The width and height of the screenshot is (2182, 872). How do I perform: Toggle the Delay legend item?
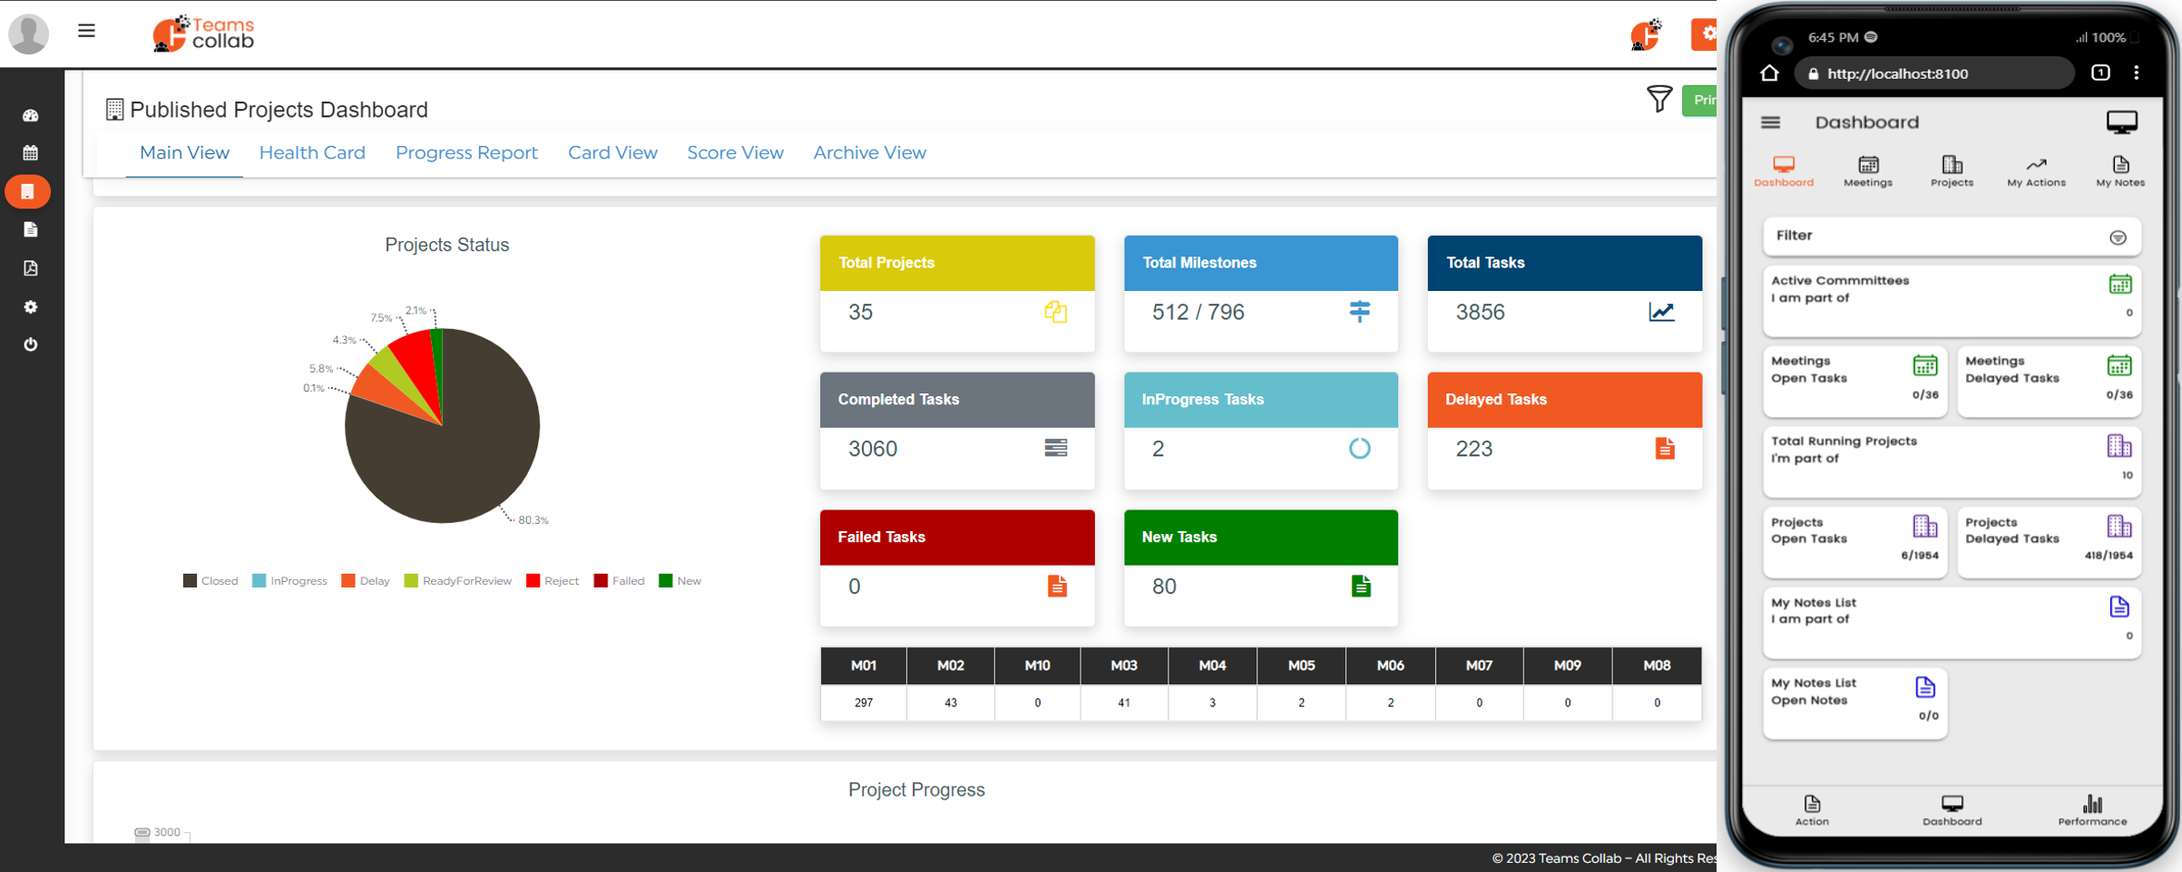pyautogui.click(x=366, y=581)
